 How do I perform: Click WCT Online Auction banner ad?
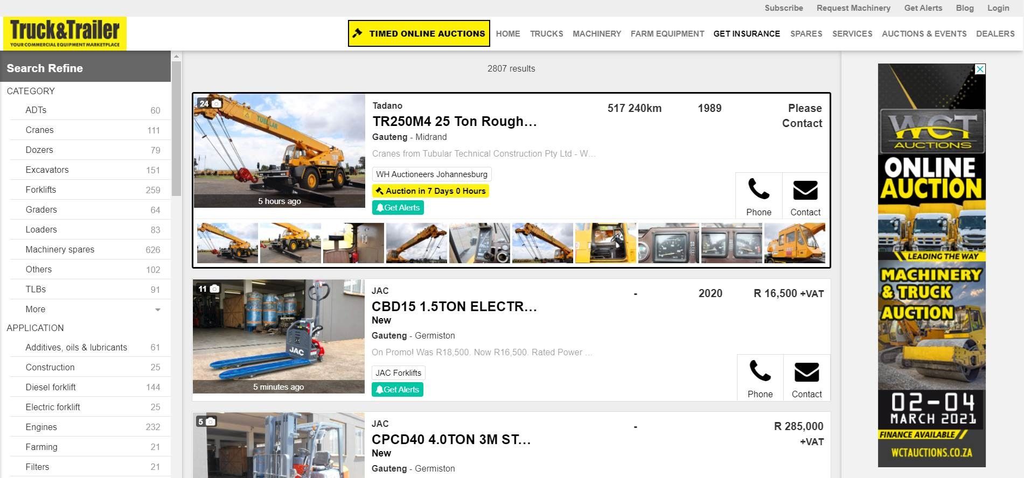tap(932, 265)
